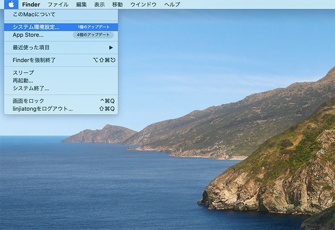Open the 移動 menu

click(x=117, y=4)
